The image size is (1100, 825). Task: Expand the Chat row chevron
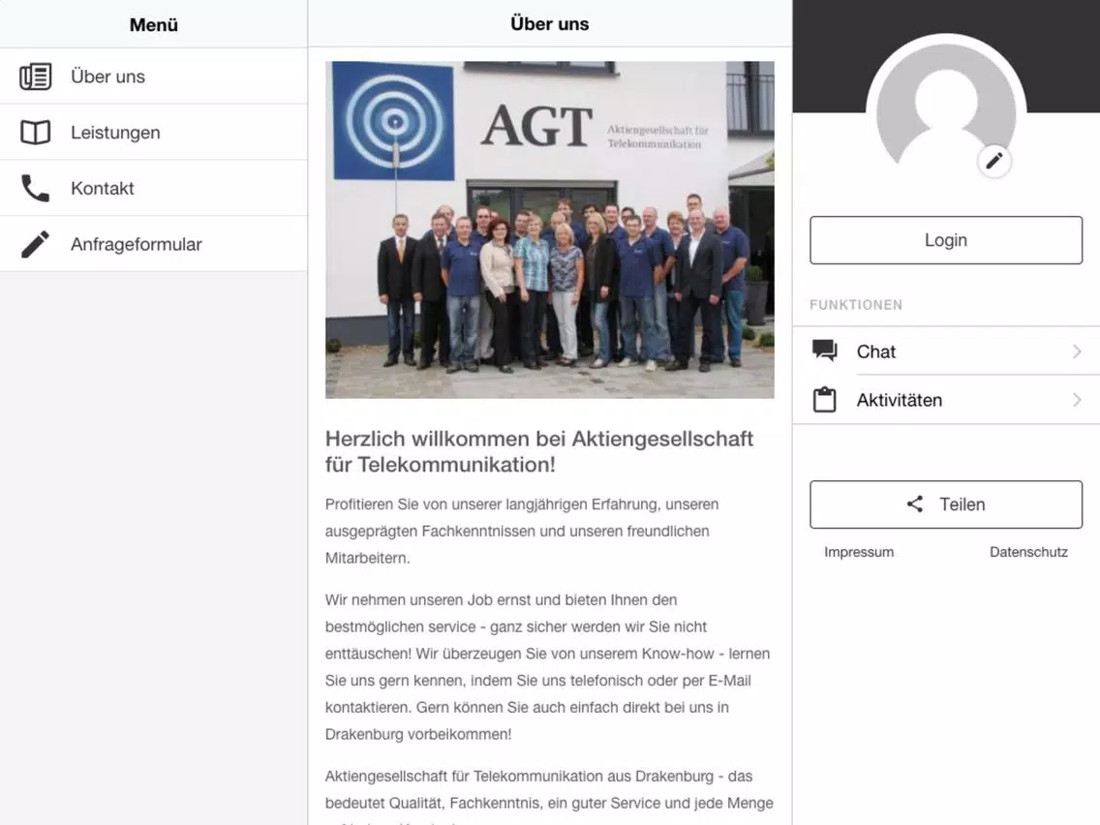(x=1077, y=351)
